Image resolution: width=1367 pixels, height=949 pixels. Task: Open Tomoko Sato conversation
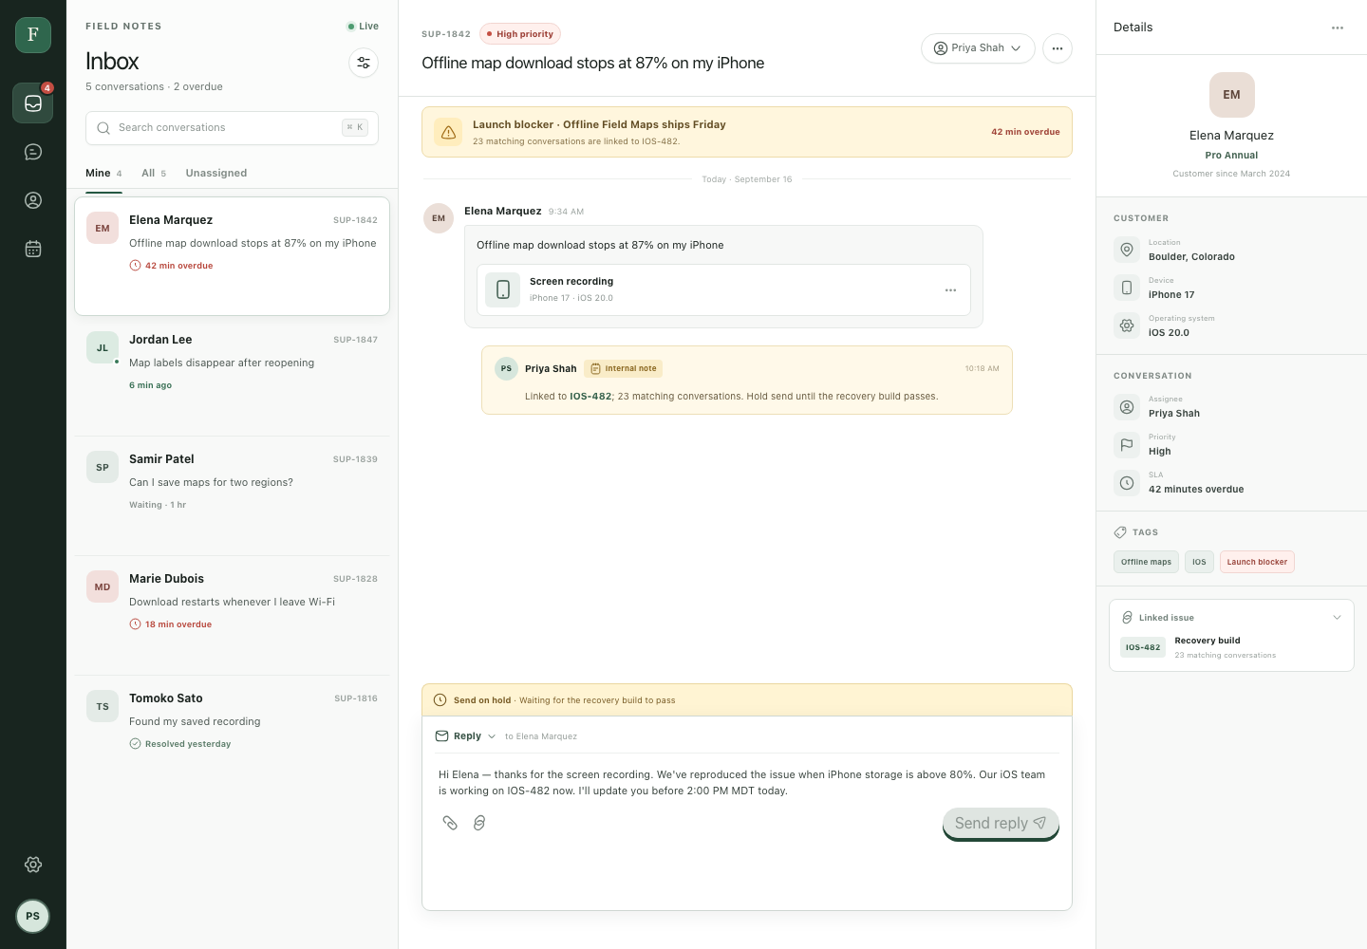(232, 735)
